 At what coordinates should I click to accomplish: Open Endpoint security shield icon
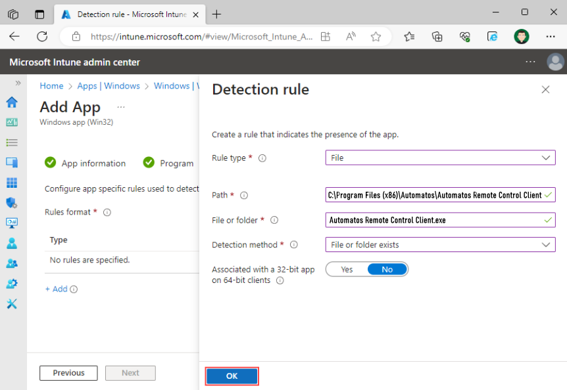click(x=12, y=203)
